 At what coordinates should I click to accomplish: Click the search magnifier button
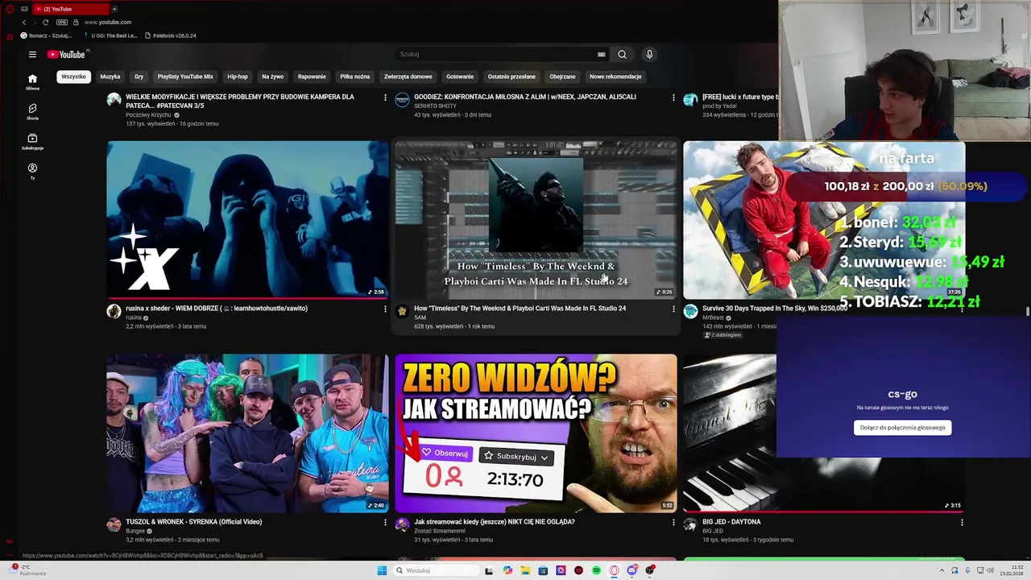(622, 54)
